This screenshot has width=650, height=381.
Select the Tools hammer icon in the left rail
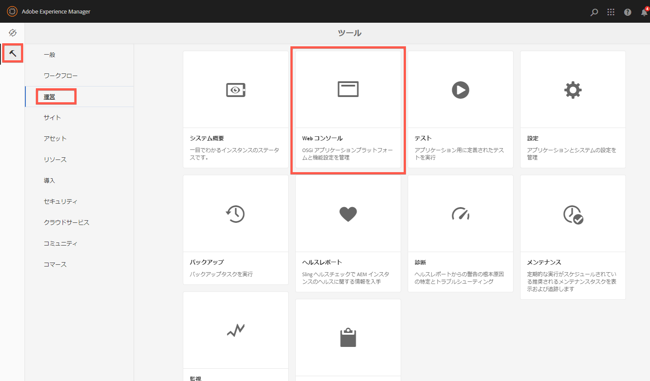point(12,53)
